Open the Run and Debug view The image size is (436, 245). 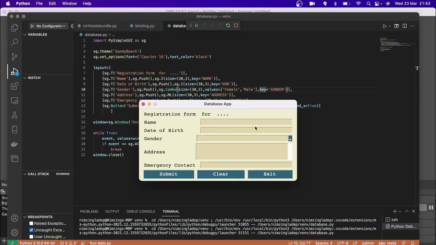coord(14,71)
